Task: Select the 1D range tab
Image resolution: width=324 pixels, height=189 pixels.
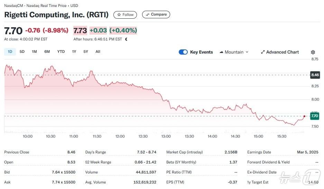Action: [x=10, y=52]
